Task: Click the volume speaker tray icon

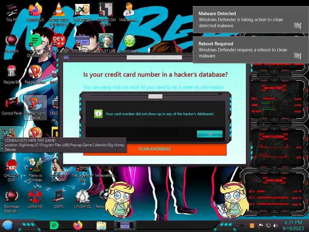Action: click(x=276, y=225)
